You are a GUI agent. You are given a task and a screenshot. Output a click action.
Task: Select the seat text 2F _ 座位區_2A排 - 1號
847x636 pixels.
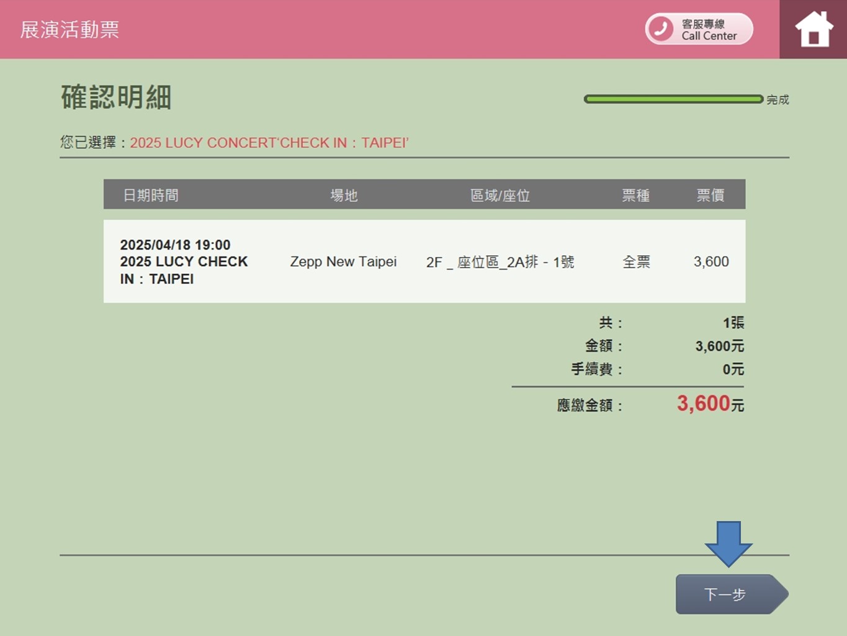(x=499, y=261)
